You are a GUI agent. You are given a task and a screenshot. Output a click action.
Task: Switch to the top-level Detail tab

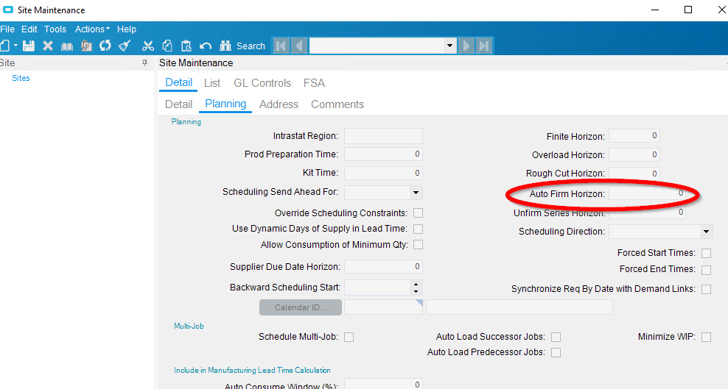coord(179,82)
